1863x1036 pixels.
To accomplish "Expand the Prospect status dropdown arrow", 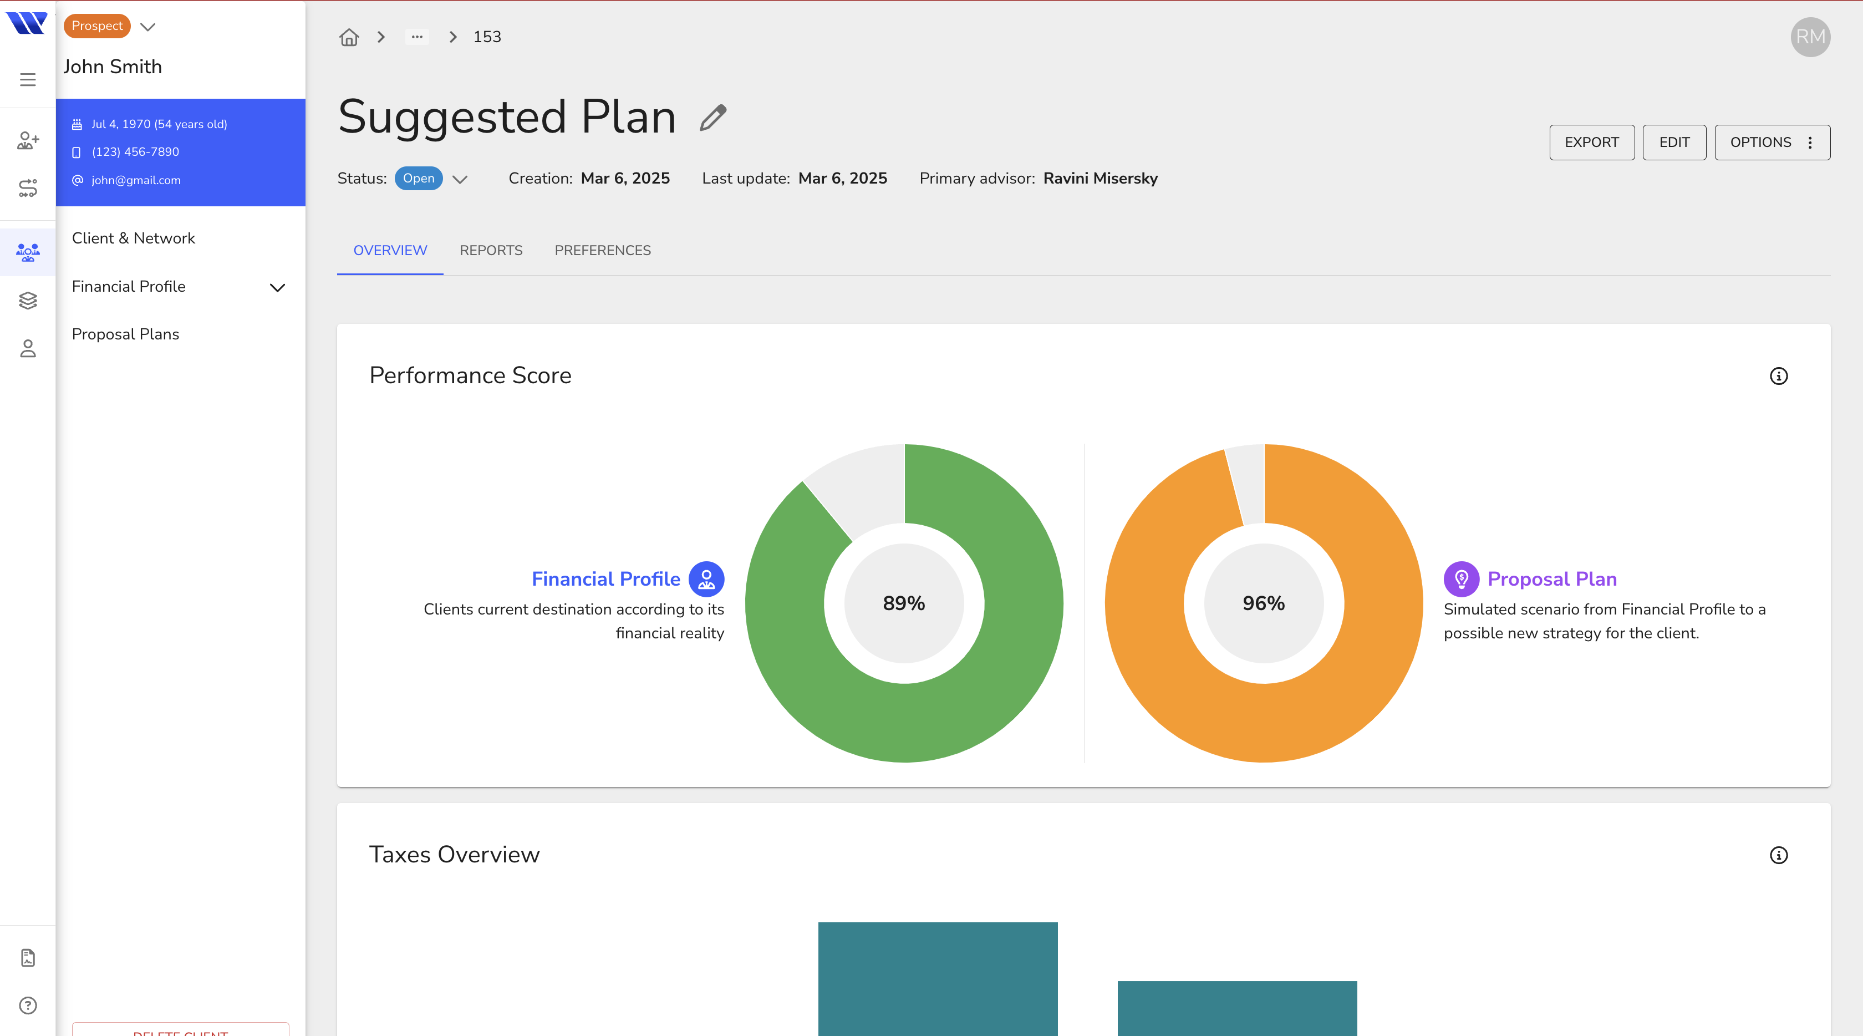I will click(148, 28).
